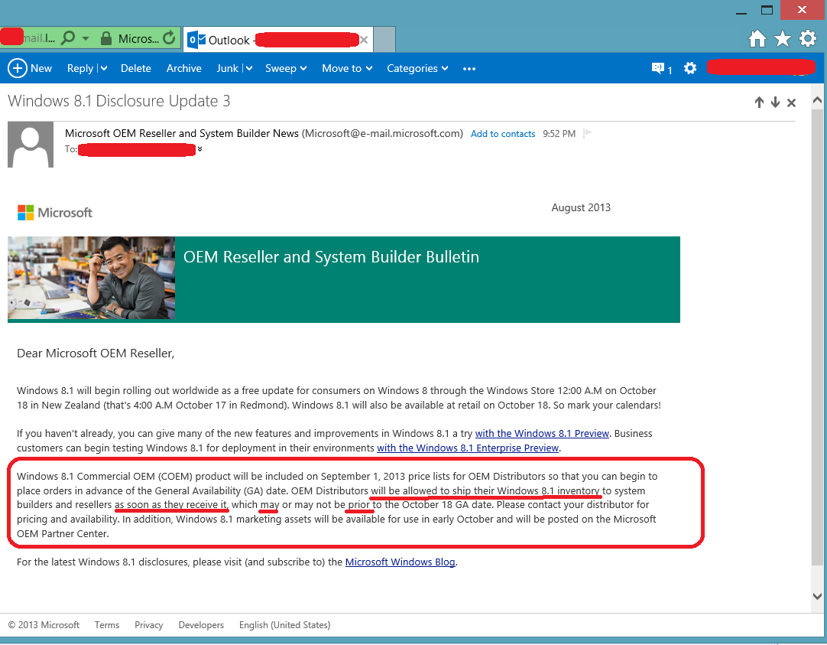This screenshot has height=645, width=827.
Task: Click the OEM bulletin banner photo
Action: coord(91,279)
